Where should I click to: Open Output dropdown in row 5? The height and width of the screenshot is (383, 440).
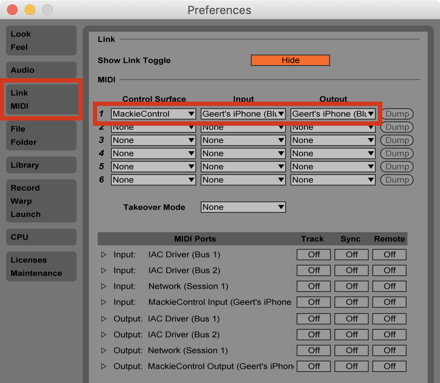coord(333,167)
